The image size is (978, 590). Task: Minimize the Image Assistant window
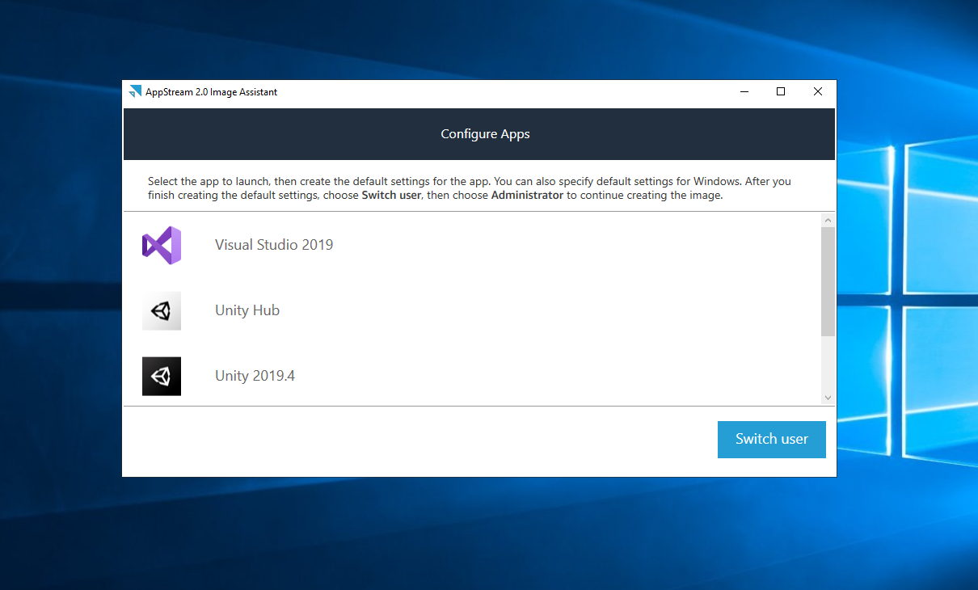(744, 92)
